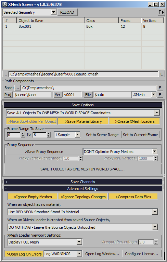This screenshot has height=262, width=167.
Task: Toggle Open Log On Errors
Action: (24, 254)
